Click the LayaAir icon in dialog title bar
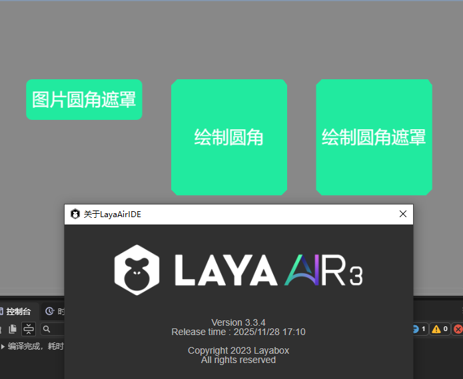The image size is (463, 379). [75, 214]
